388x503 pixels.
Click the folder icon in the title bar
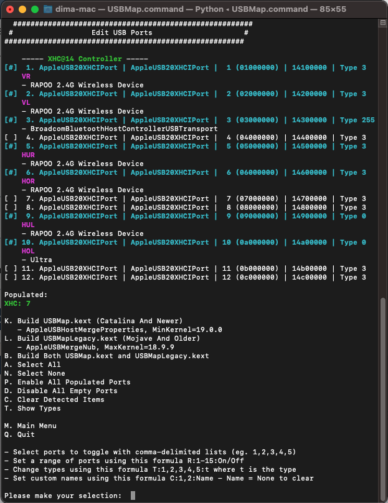(48, 9)
